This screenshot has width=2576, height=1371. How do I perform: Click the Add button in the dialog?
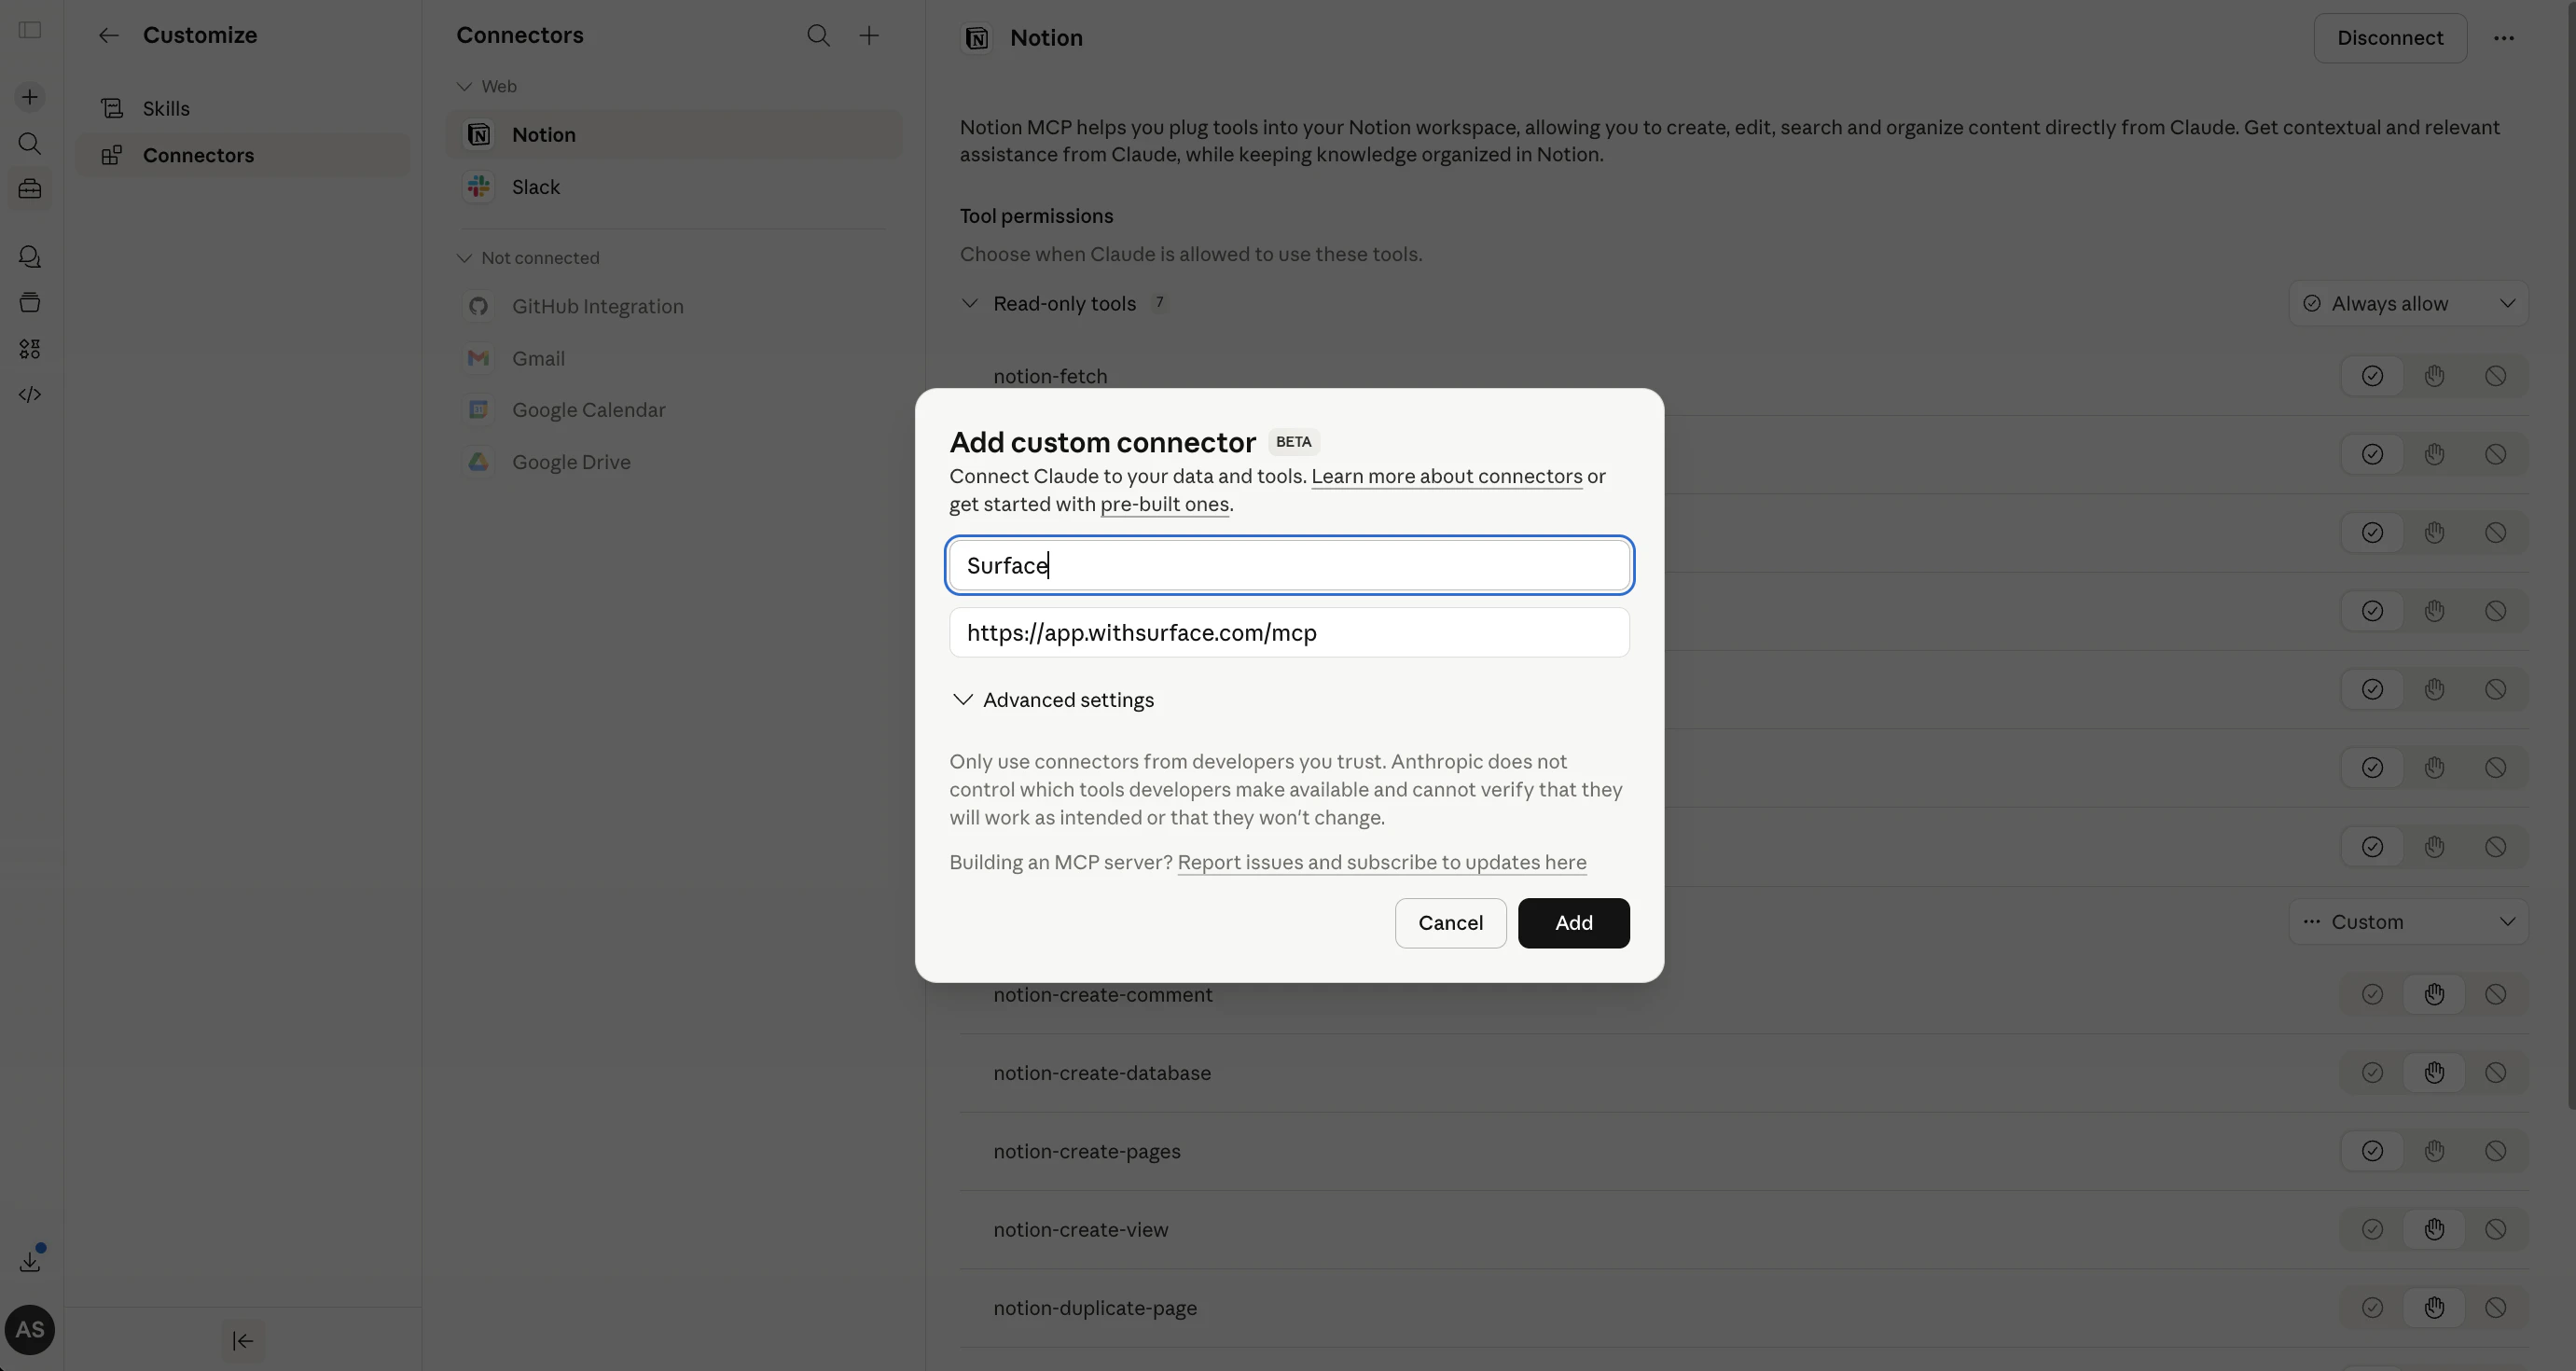1572,922
